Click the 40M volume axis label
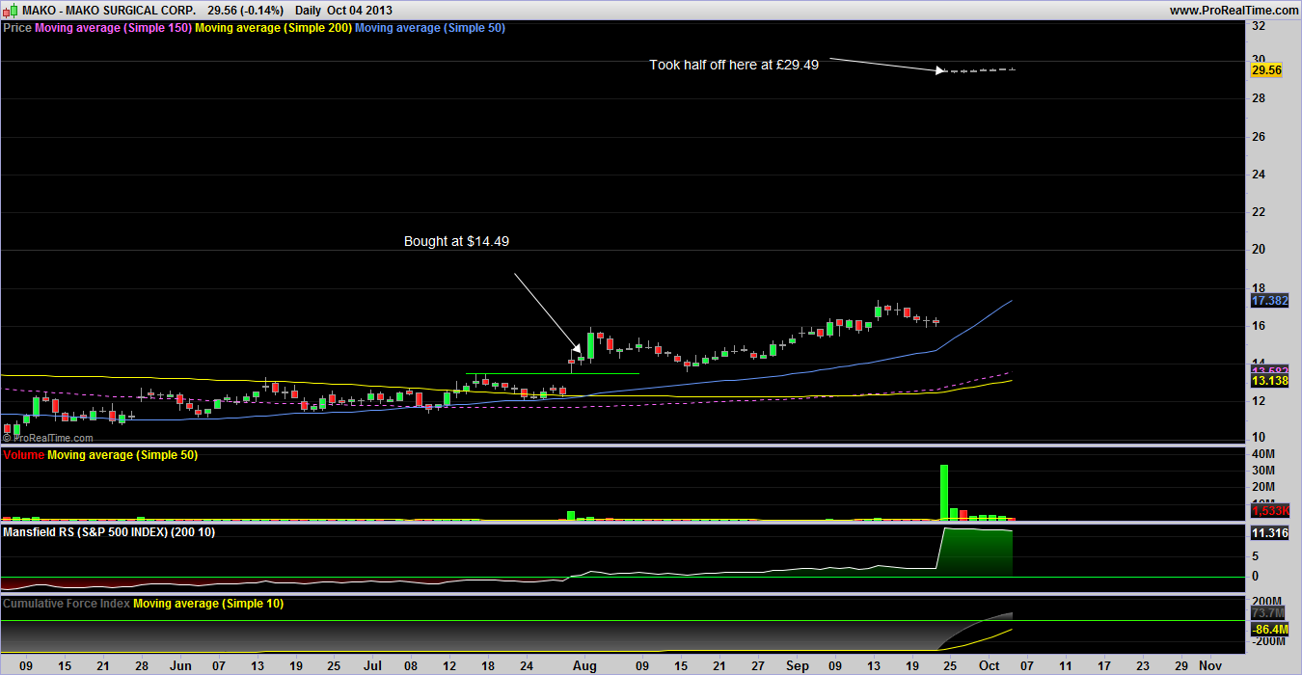 1262,454
